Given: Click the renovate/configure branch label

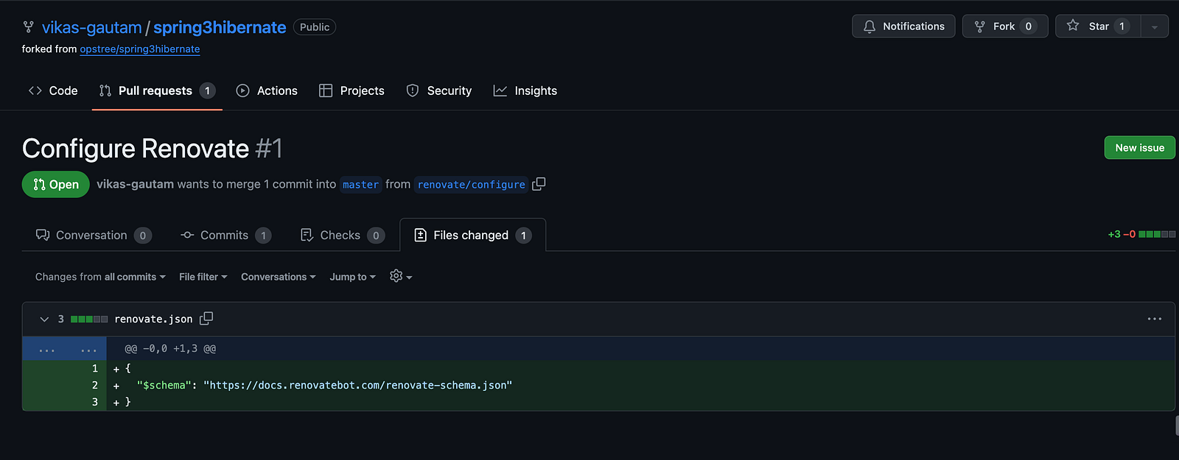Looking at the screenshot, I should [x=471, y=185].
